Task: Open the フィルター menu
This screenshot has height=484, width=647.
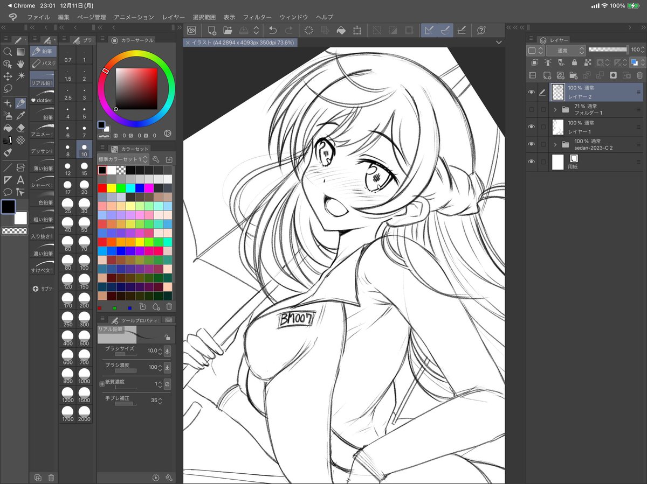Action: coord(258,17)
